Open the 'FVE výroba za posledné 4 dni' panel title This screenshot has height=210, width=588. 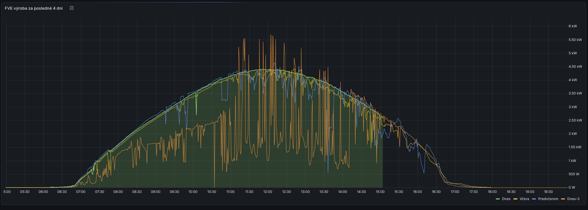click(34, 8)
